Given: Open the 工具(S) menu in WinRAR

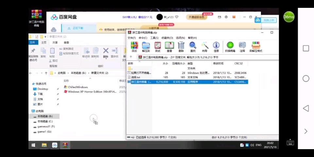Looking at the screenshot, I should click(x=154, y=38).
